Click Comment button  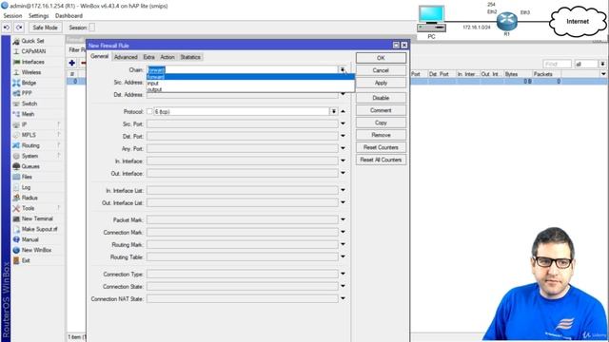coord(381,110)
